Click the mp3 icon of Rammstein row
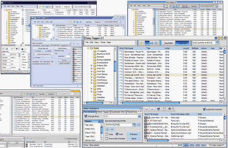The height and width of the screenshot is (148, 228). pyautogui.click(x=121, y=52)
